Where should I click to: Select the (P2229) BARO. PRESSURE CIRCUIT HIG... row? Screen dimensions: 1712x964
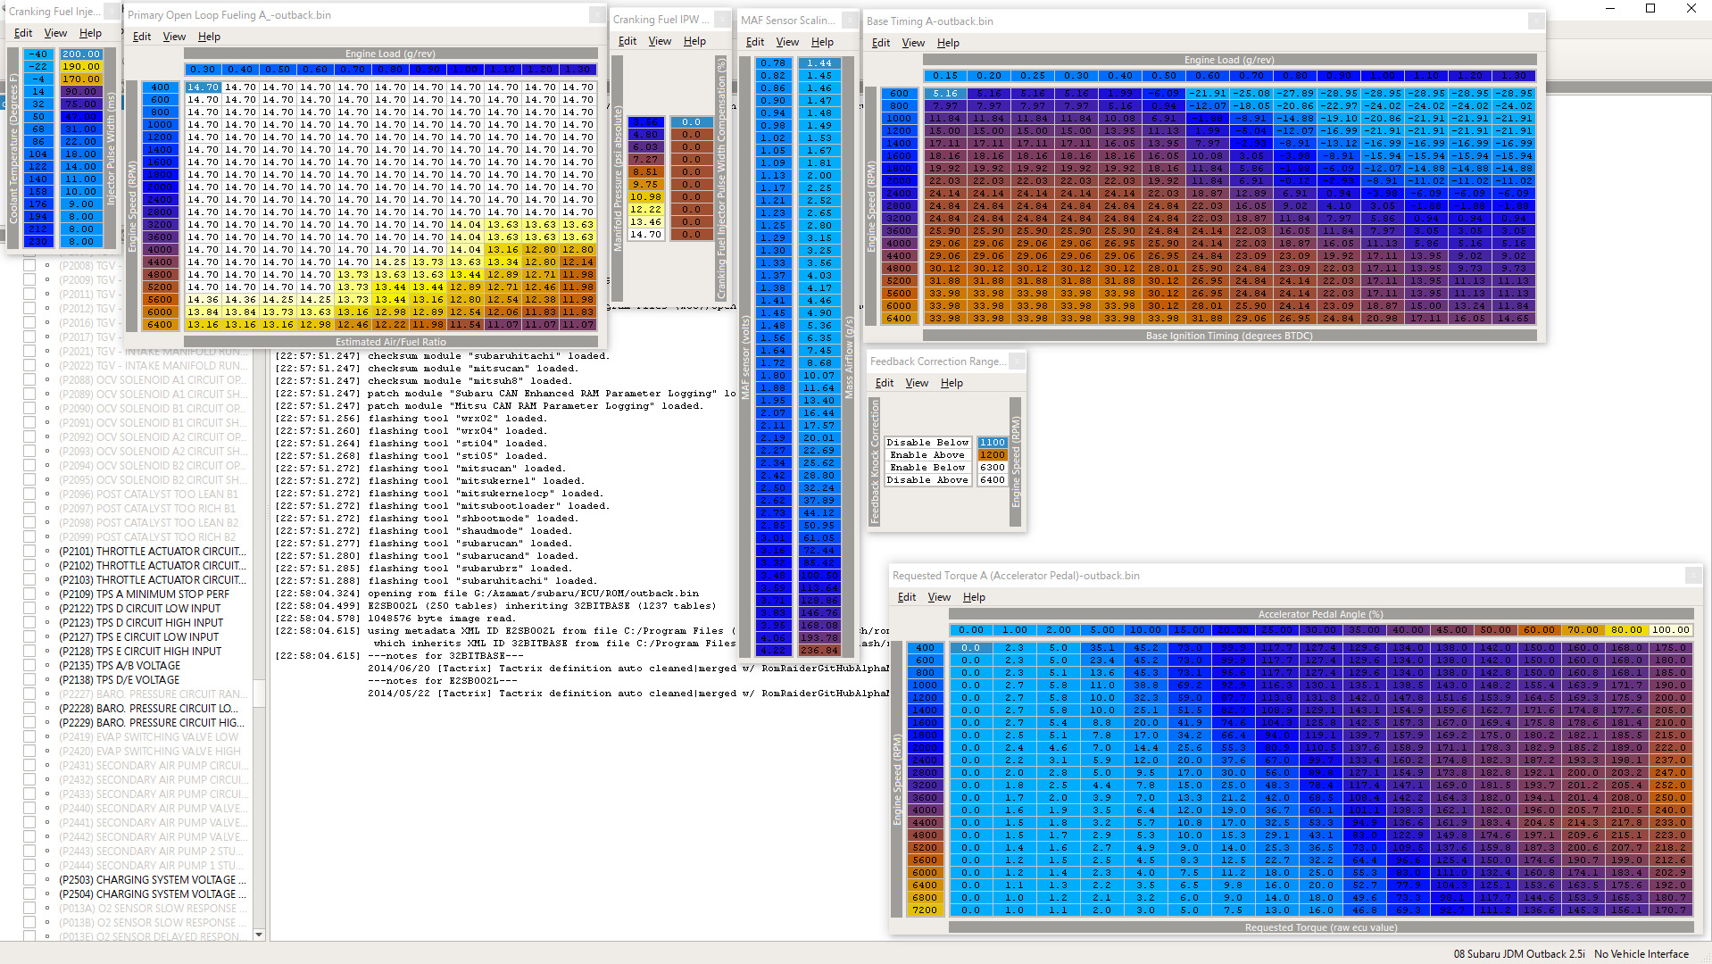(152, 723)
